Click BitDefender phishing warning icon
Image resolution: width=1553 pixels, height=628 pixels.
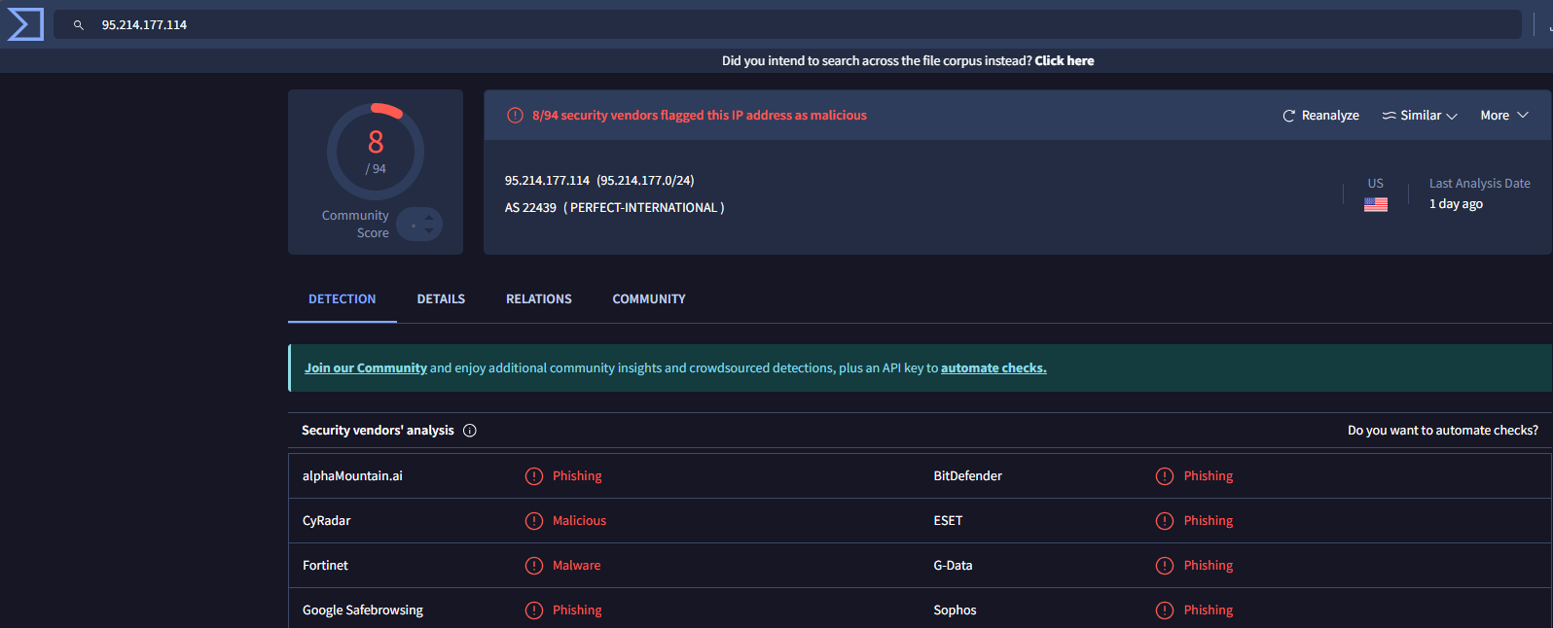click(1165, 476)
